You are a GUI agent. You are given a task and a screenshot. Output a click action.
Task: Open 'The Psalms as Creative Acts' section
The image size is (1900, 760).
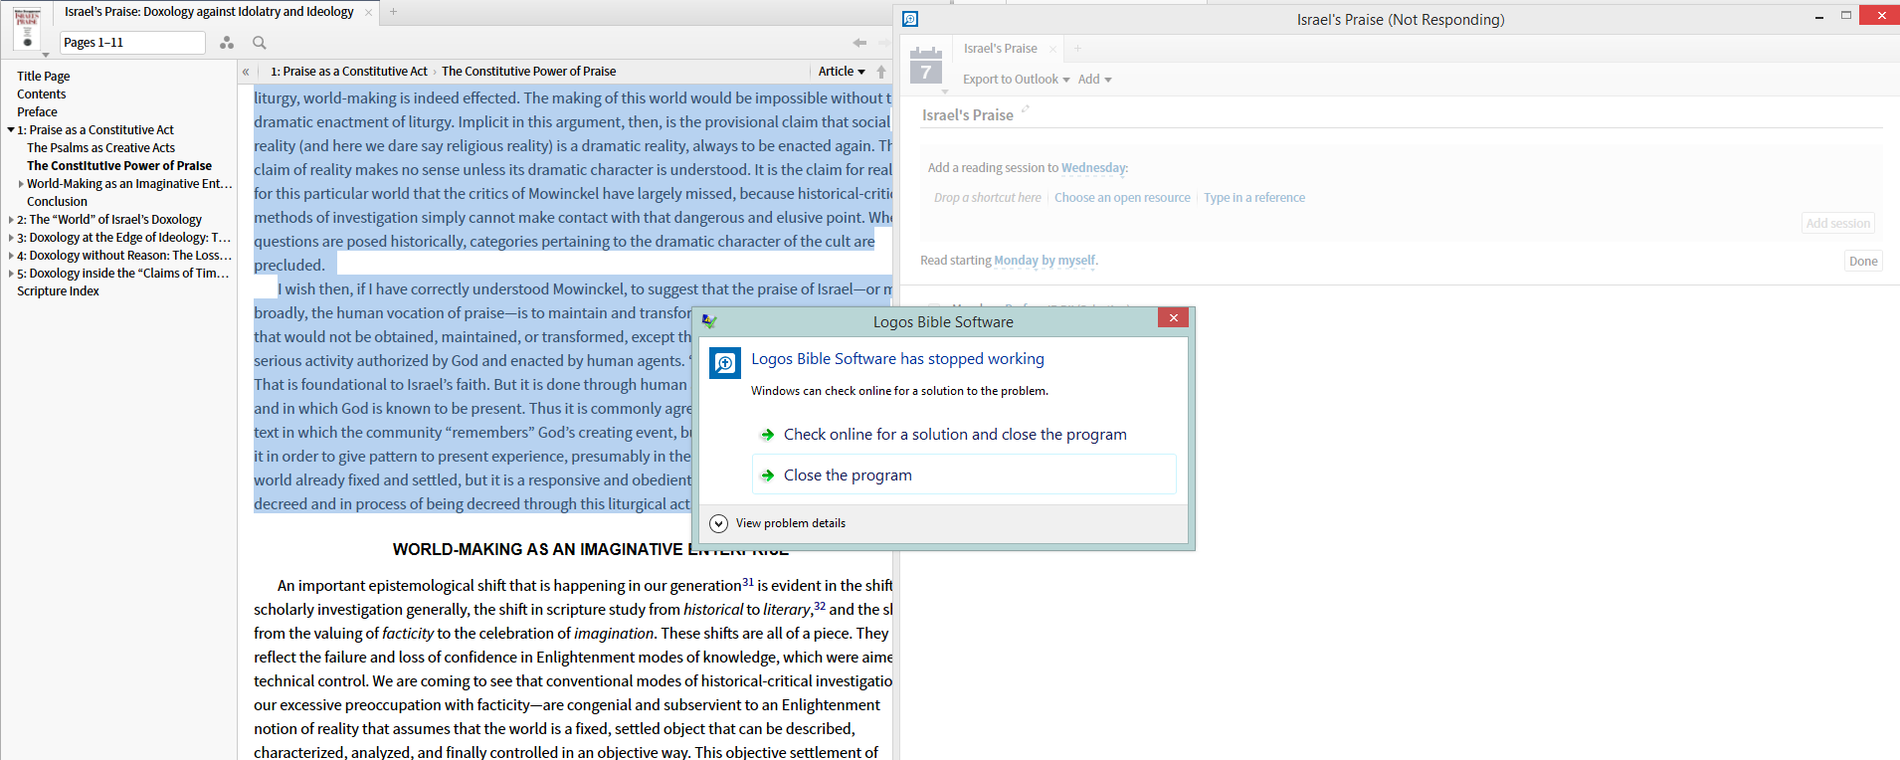(x=100, y=148)
